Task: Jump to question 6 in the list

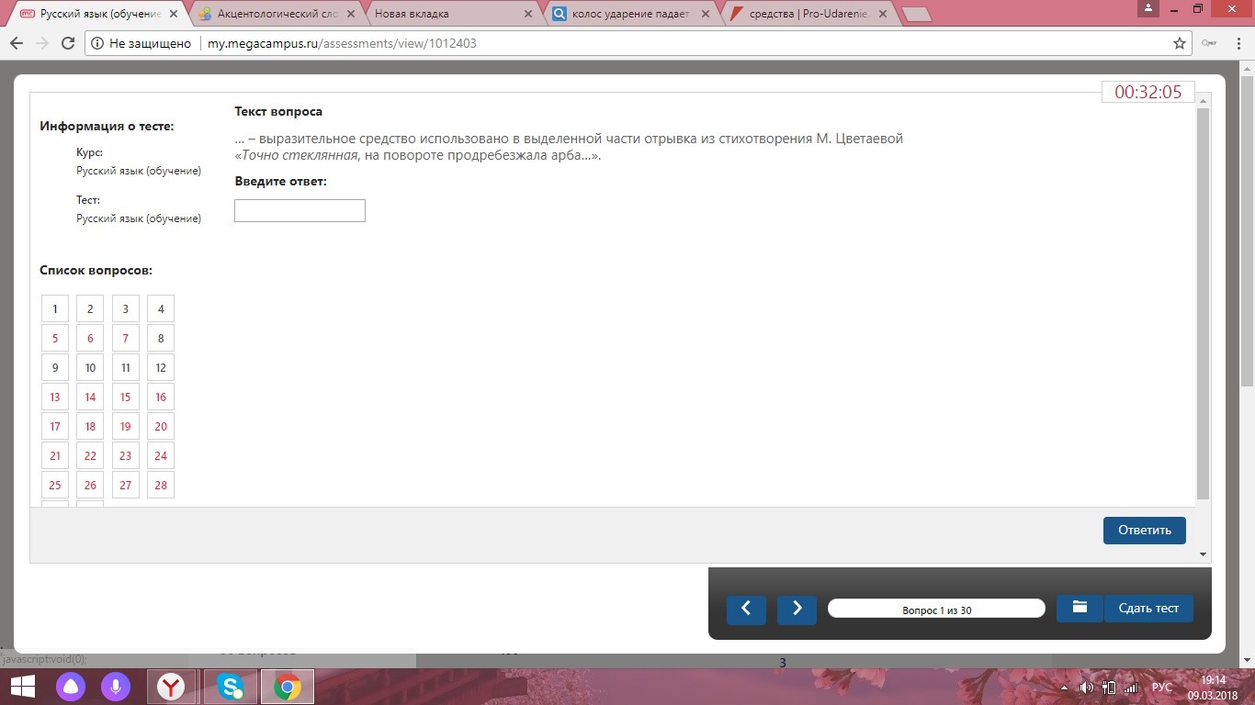Action: [x=90, y=339]
